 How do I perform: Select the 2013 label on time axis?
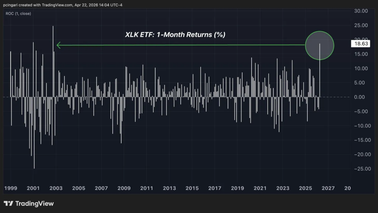click(x=169, y=188)
